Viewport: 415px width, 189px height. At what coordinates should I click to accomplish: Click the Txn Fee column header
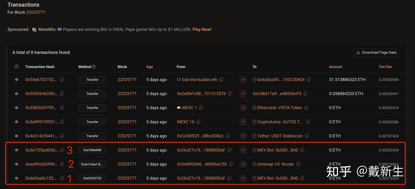pos(385,67)
